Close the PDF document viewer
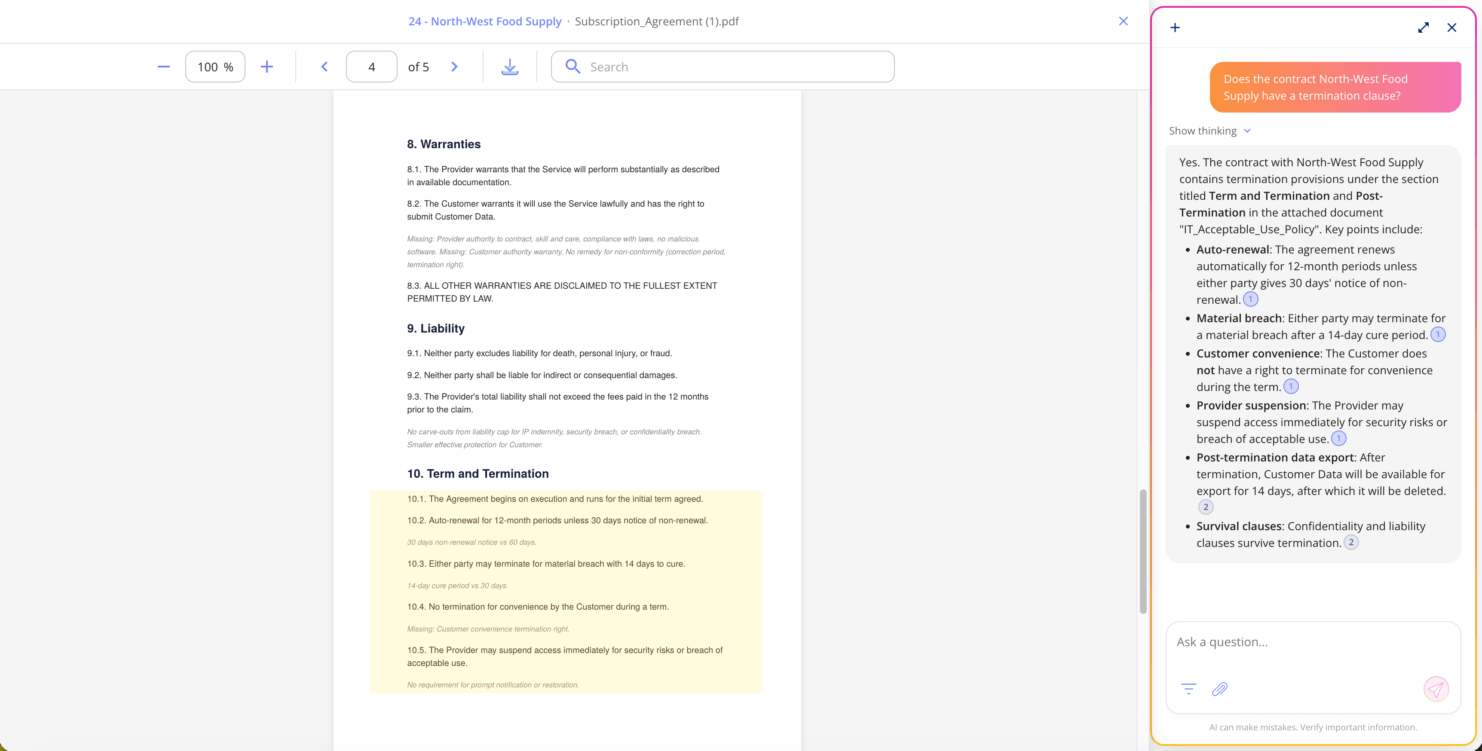 click(x=1123, y=21)
